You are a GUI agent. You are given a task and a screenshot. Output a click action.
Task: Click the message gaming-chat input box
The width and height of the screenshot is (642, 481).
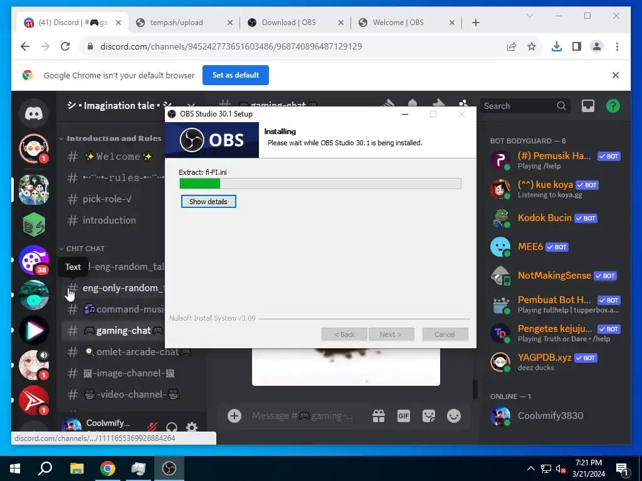click(x=303, y=416)
